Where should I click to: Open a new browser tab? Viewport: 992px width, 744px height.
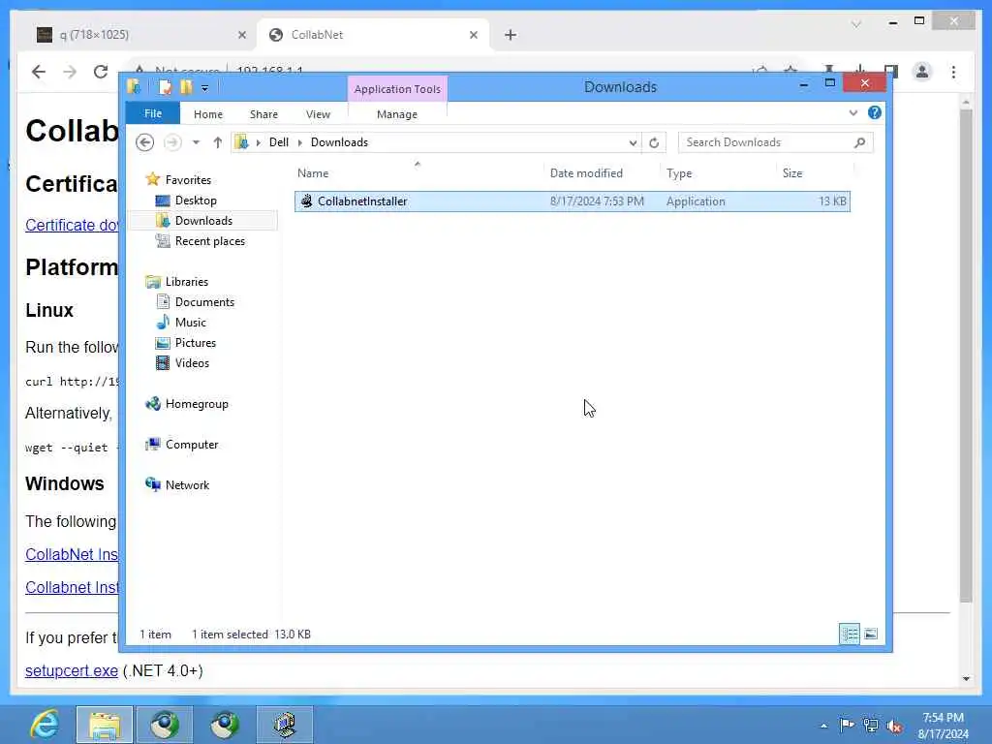tap(511, 35)
